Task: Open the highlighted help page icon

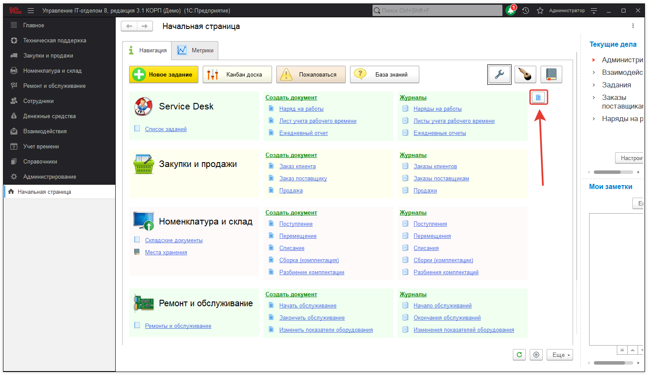Action: 538,97
